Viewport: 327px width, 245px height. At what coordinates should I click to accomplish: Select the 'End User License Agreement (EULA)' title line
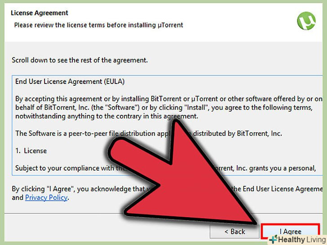point(70,82)
